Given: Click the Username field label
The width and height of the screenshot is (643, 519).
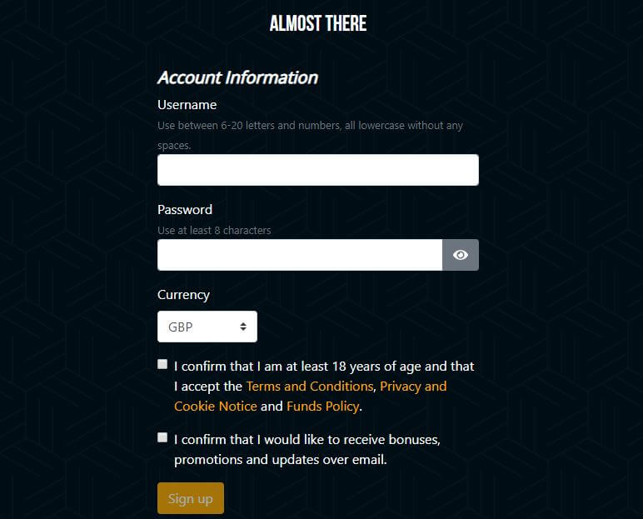Looking at the screenshot, I should pyautogui.click(x=187, y=105).
